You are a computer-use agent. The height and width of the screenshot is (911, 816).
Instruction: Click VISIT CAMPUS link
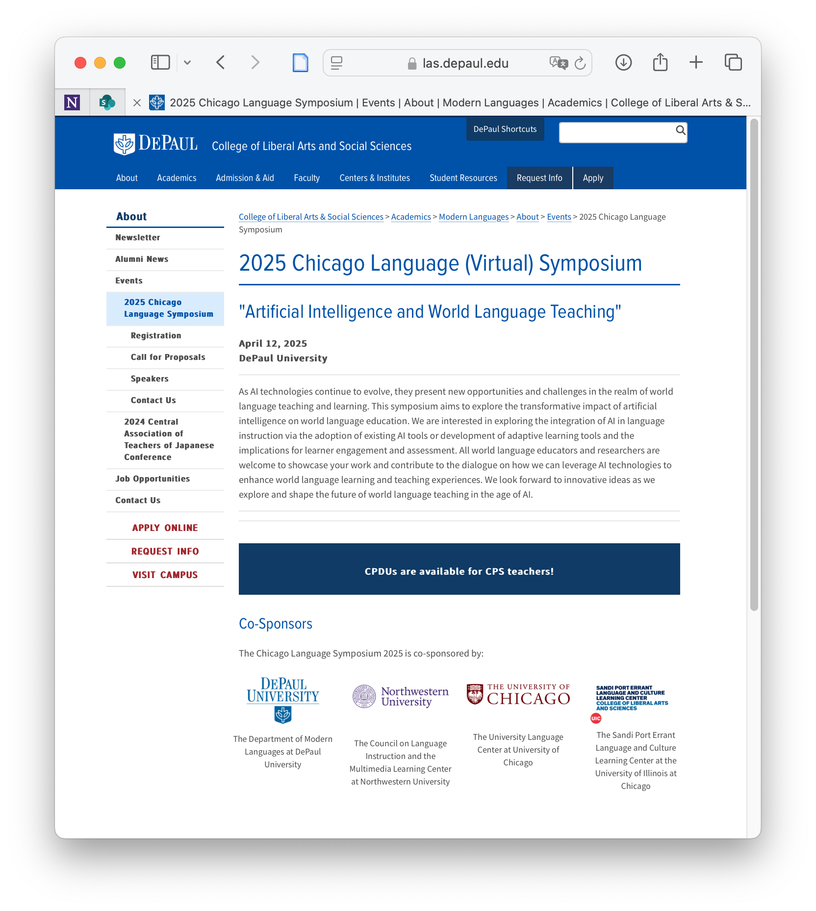point(165,575)
